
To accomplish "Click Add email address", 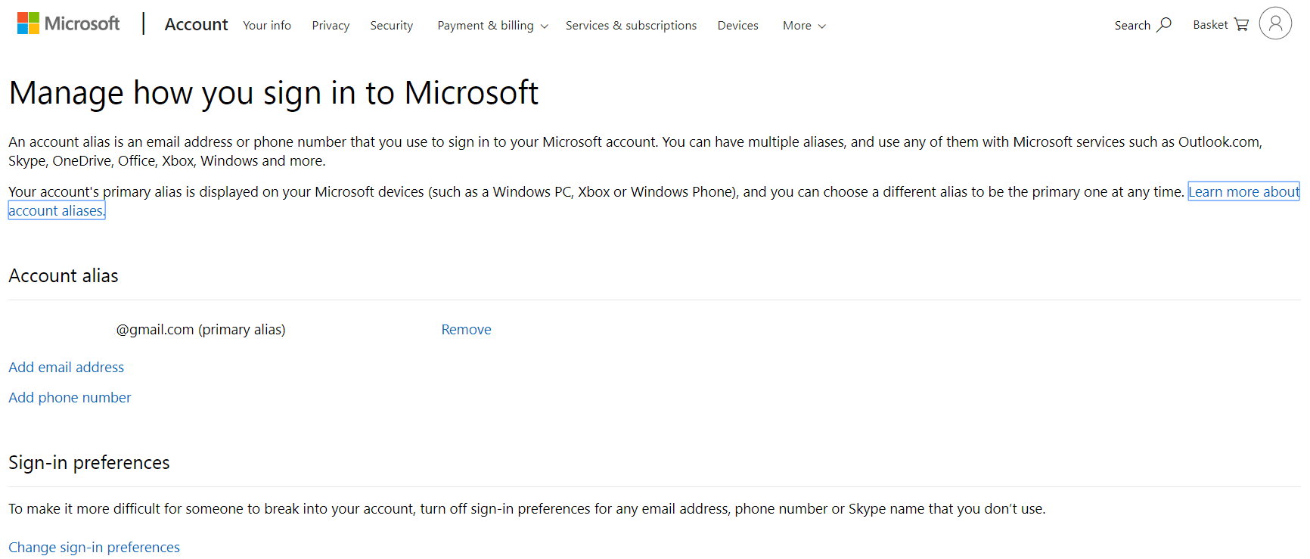I will [x=67, y=368].
